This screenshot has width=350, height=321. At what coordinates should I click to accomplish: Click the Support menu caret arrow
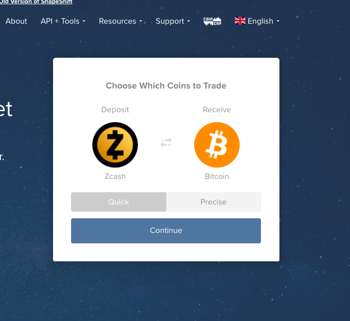188,21
